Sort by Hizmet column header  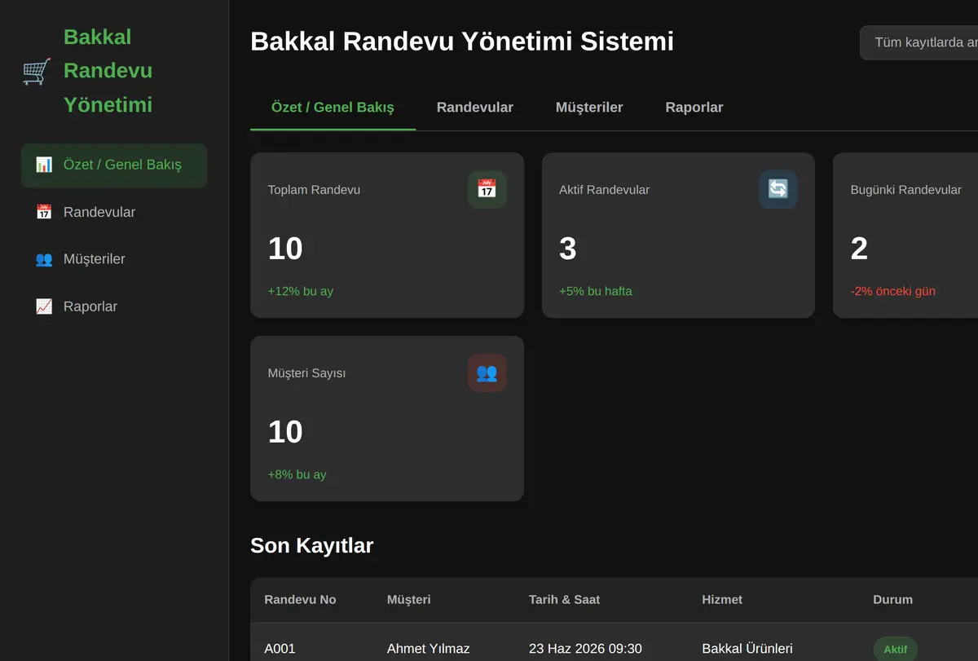[x=722, y=600]
